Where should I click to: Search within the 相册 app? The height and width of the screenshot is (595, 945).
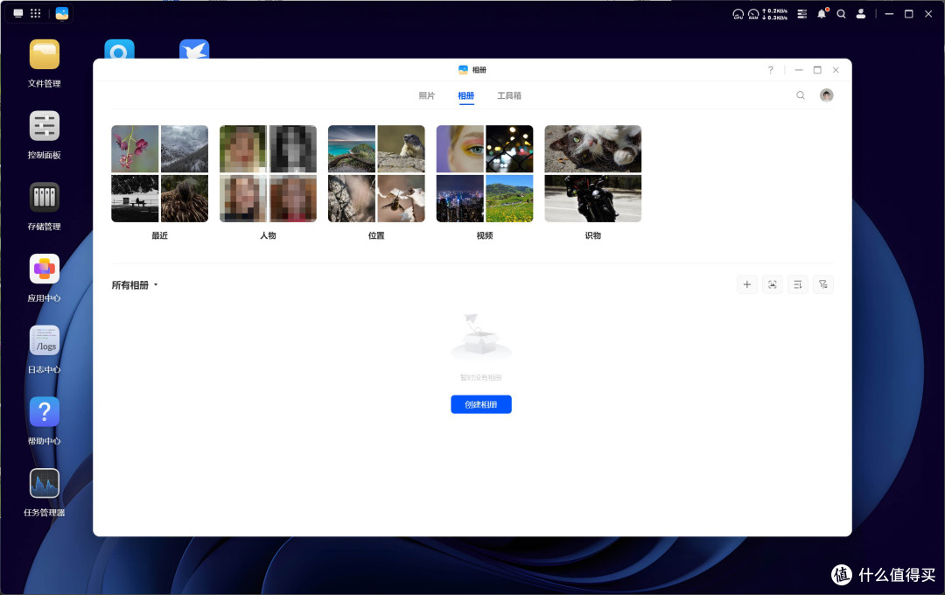click(x=801, y=95)
